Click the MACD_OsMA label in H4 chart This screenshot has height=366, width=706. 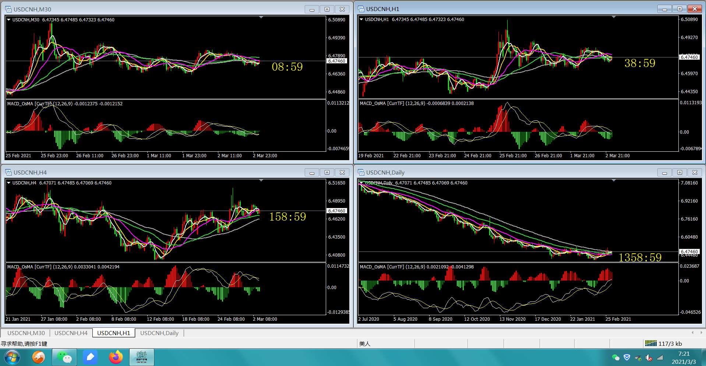coord(63,267)
